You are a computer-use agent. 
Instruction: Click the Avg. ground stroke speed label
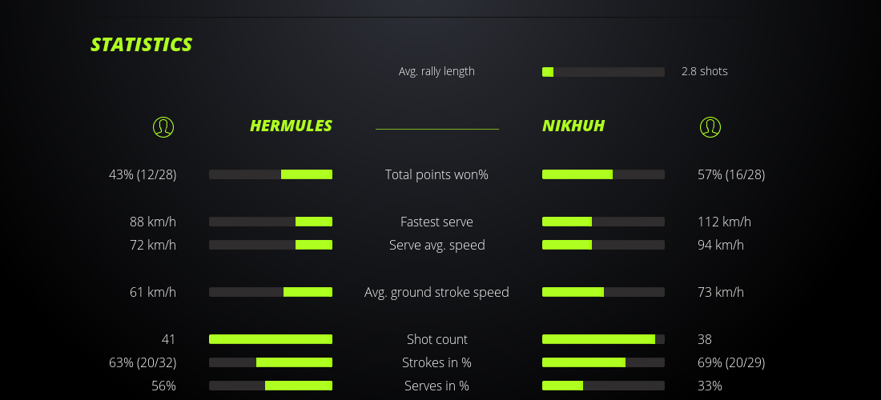[x=436, y=292]
